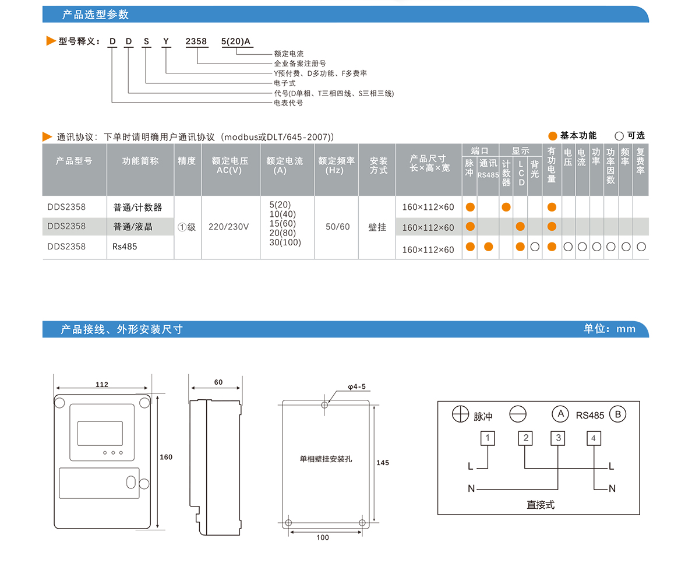The height and width of the screenshot is (570, 699).
Task: Select the highlighted 普通/液晶 row label
Action: [132, 227]
